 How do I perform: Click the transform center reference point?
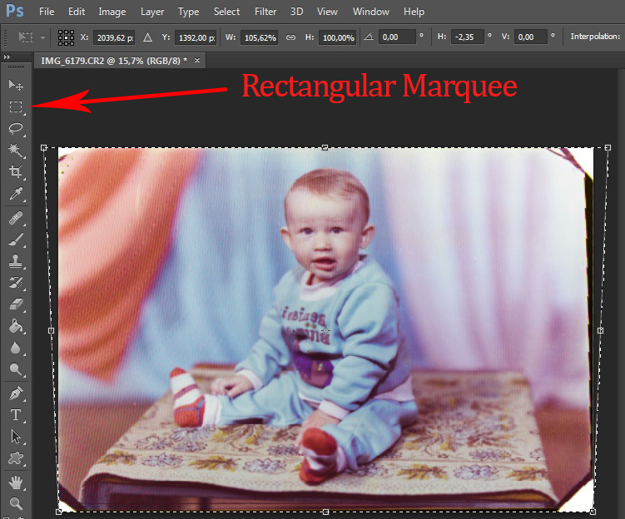[325, 330]
